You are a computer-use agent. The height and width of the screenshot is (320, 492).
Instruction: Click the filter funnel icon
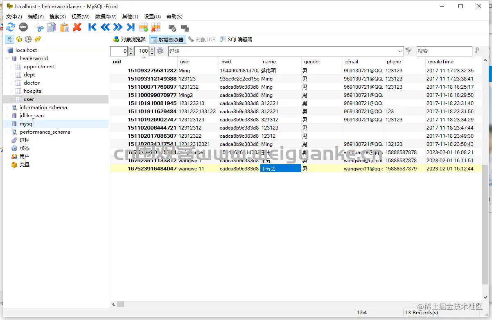pos(408,51)
